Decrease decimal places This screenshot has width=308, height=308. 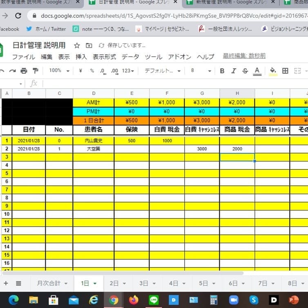coord(103,71)
